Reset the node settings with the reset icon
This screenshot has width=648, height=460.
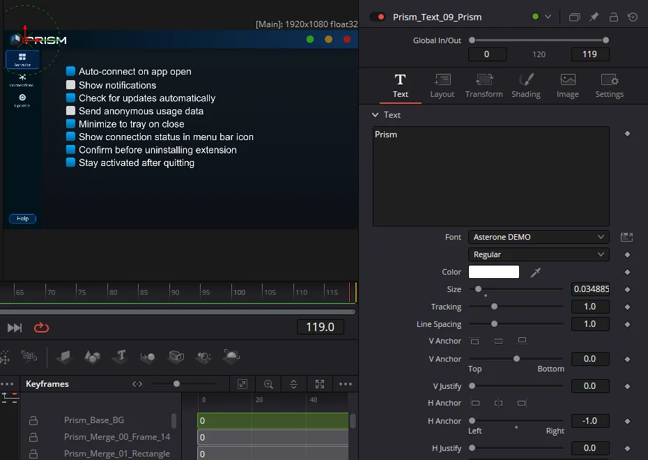pyautogui.click(x=633, y=17)
